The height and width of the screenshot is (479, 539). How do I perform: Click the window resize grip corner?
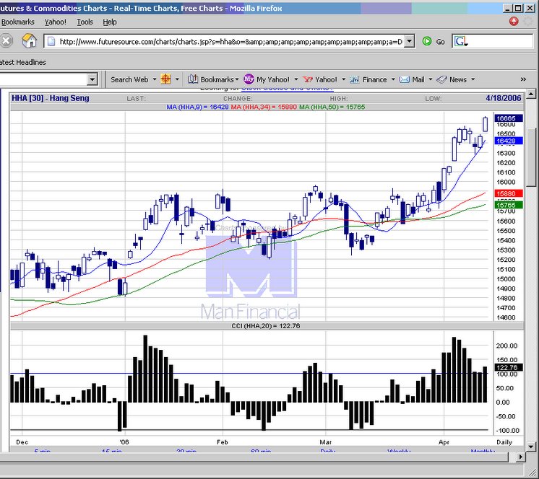[x=532, y=471]
